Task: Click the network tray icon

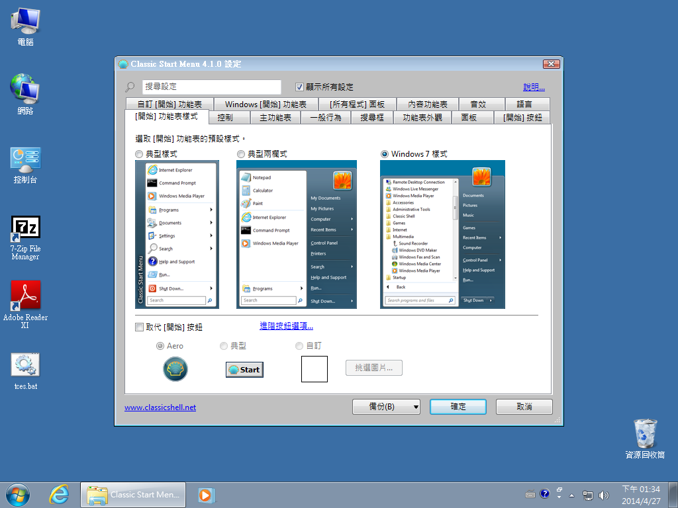Action: coord(588,495)
